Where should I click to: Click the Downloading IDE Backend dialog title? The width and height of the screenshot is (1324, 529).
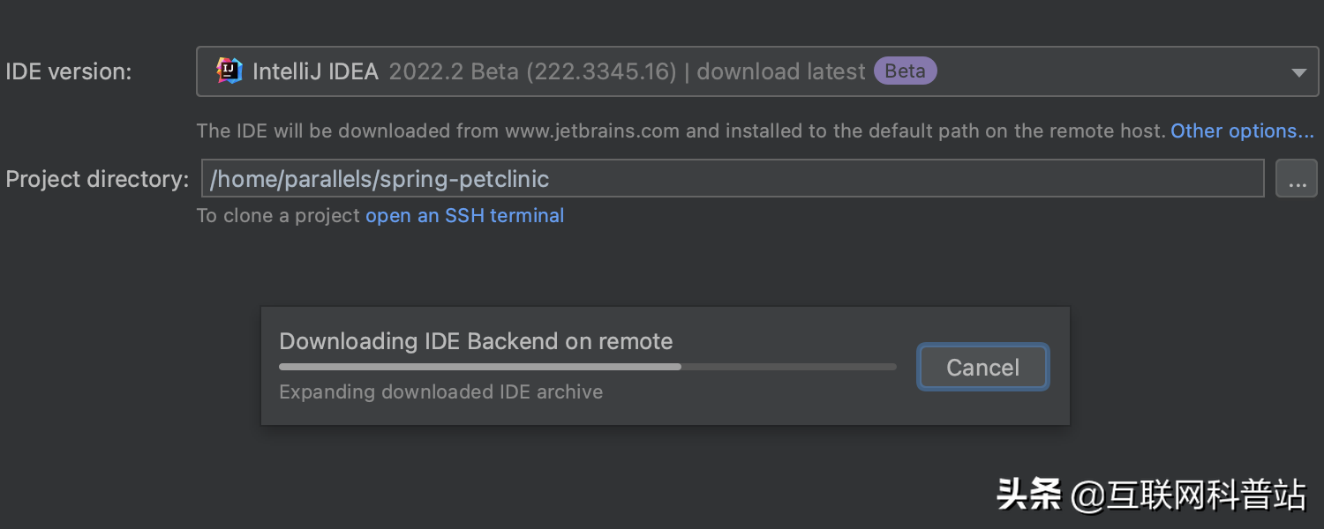pyautogui.click(x=476, y=341)
